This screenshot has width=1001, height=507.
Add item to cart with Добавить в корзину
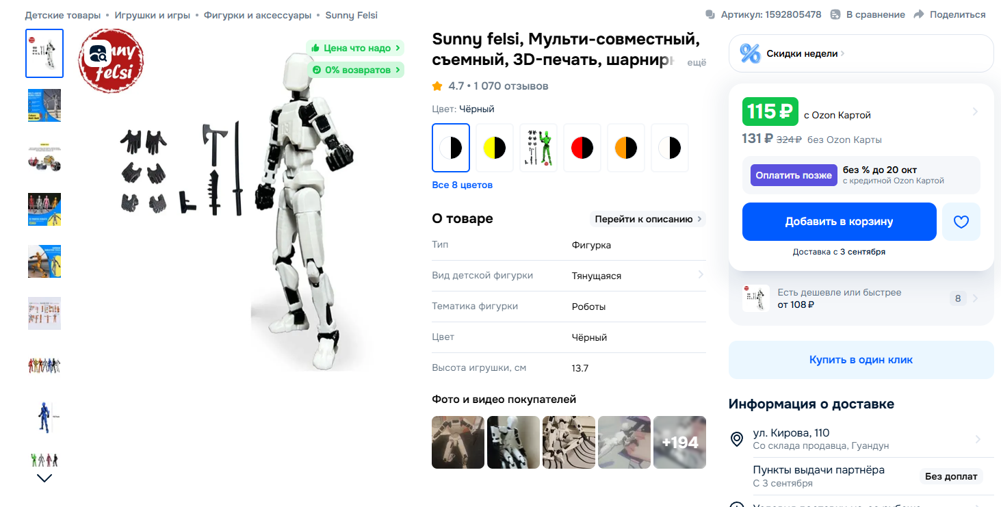[x=839, y=222]
